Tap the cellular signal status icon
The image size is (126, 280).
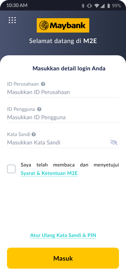tap(102, 6)
